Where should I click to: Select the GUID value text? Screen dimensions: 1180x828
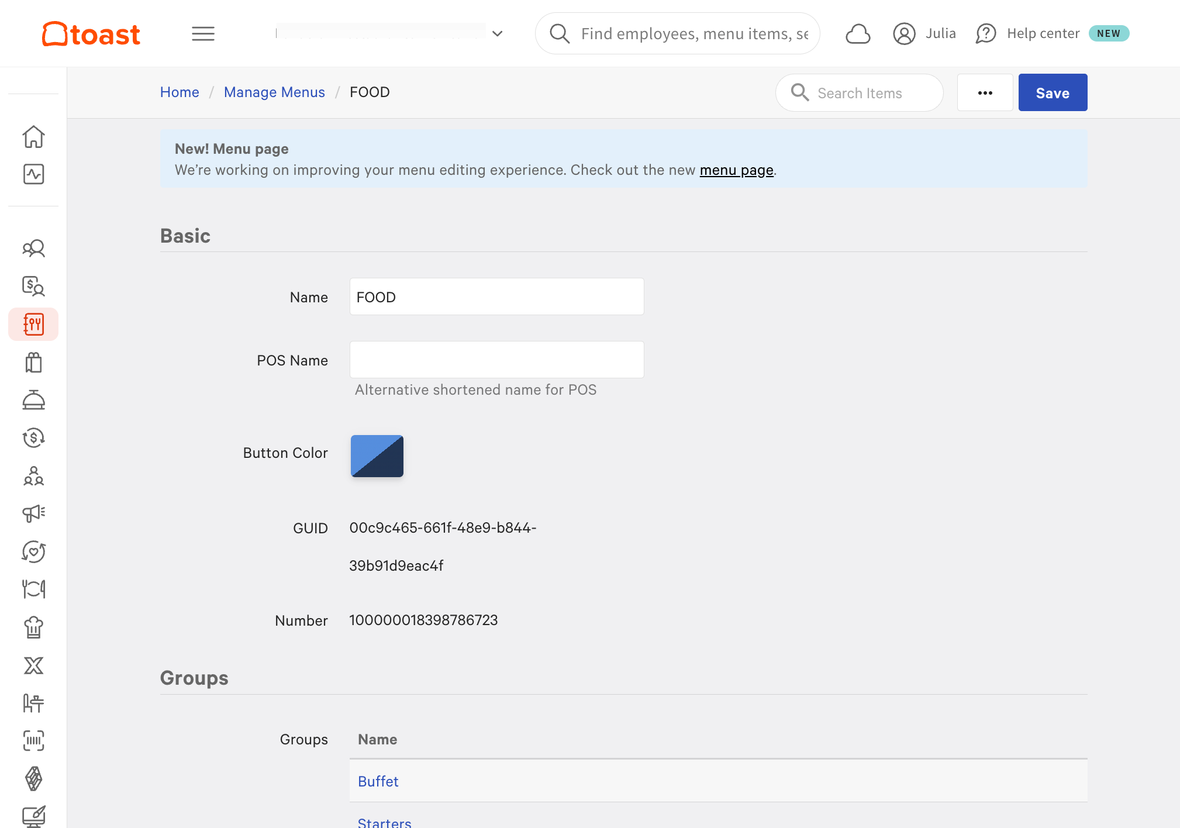tap(443, 547)
